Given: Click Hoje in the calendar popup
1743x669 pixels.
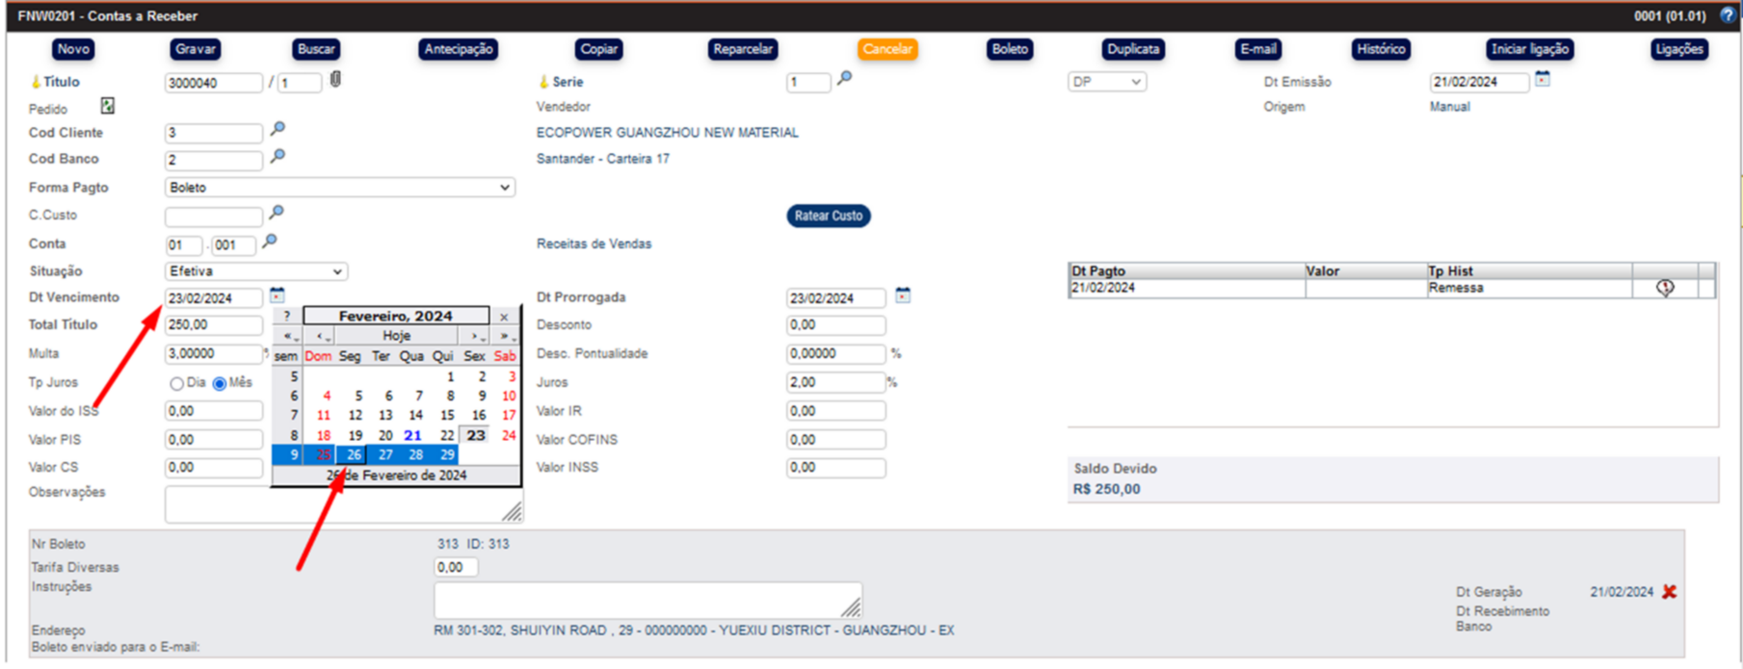Looking at the screenshot, I should coord(396,336).
